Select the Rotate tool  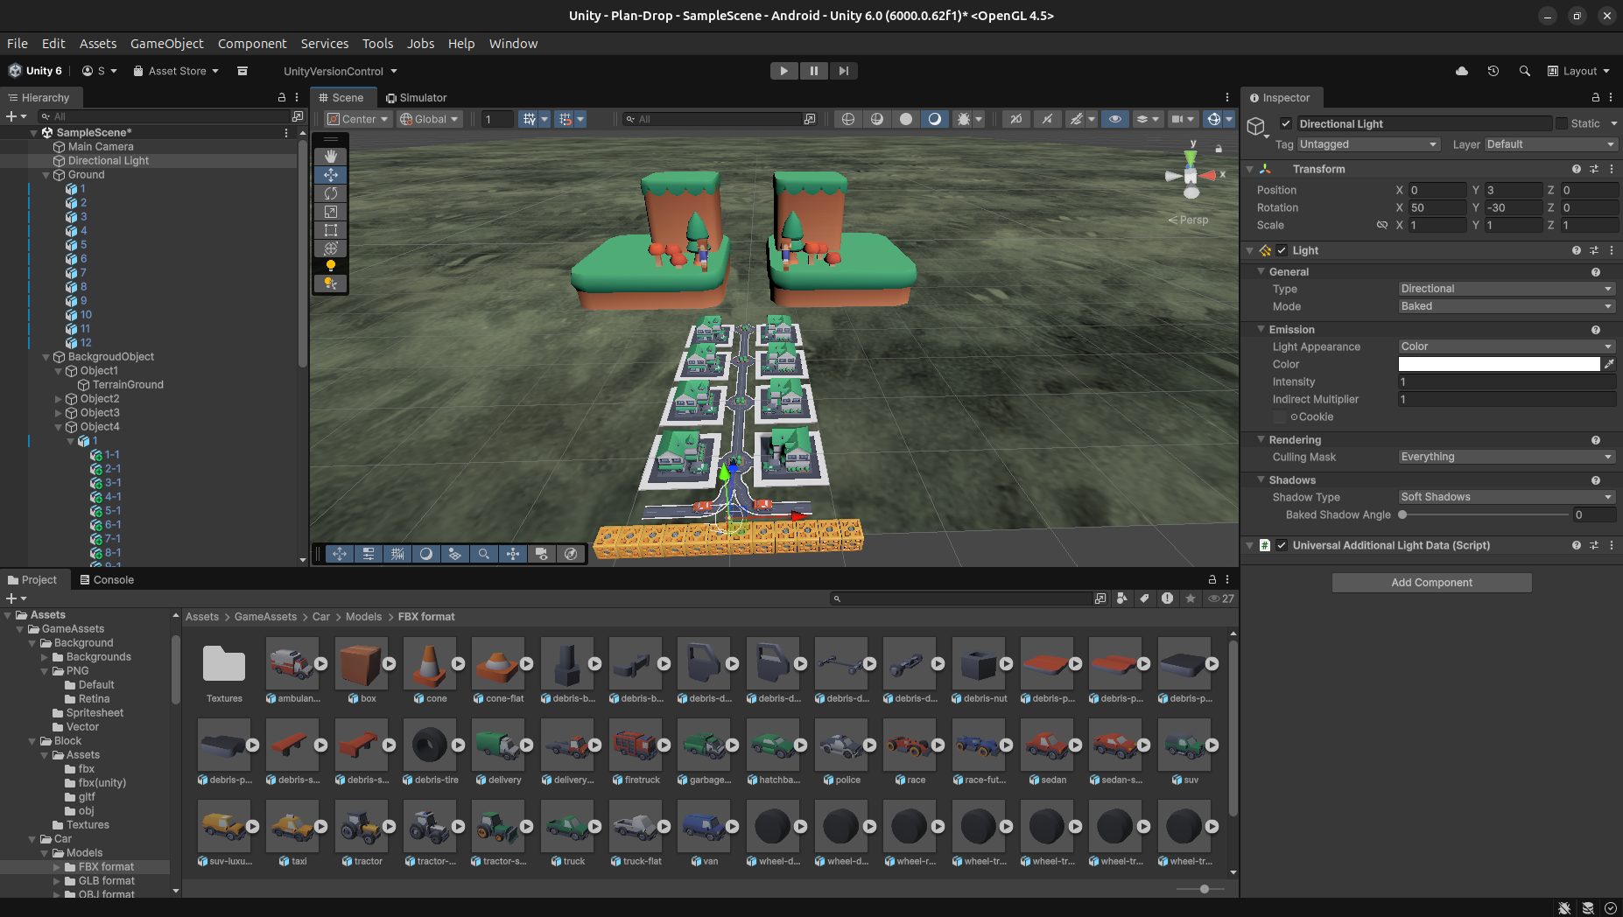click(330, 193)
